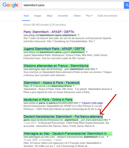Click the blue search magnifier button

point(127,5)
